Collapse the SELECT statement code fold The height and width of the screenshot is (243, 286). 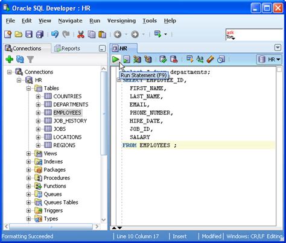tap(119, 80)
